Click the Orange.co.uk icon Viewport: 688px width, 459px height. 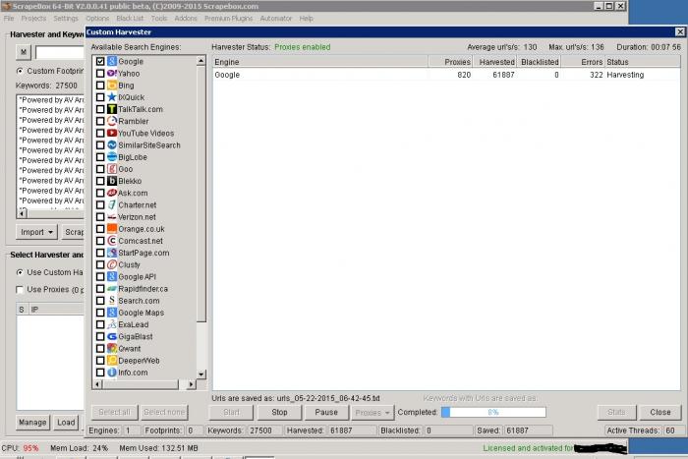point(112,229)
